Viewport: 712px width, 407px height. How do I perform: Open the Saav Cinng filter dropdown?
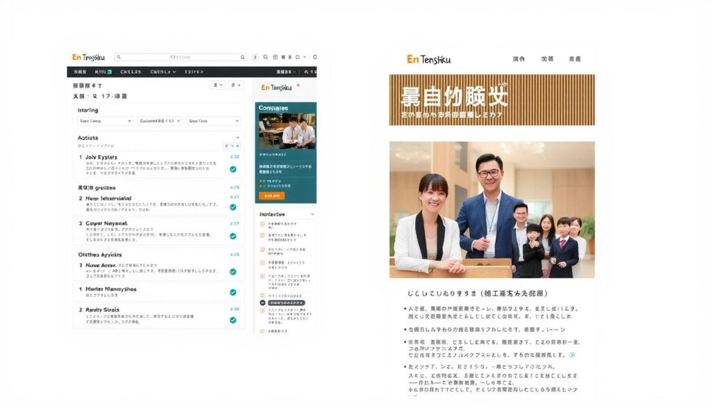106,121
